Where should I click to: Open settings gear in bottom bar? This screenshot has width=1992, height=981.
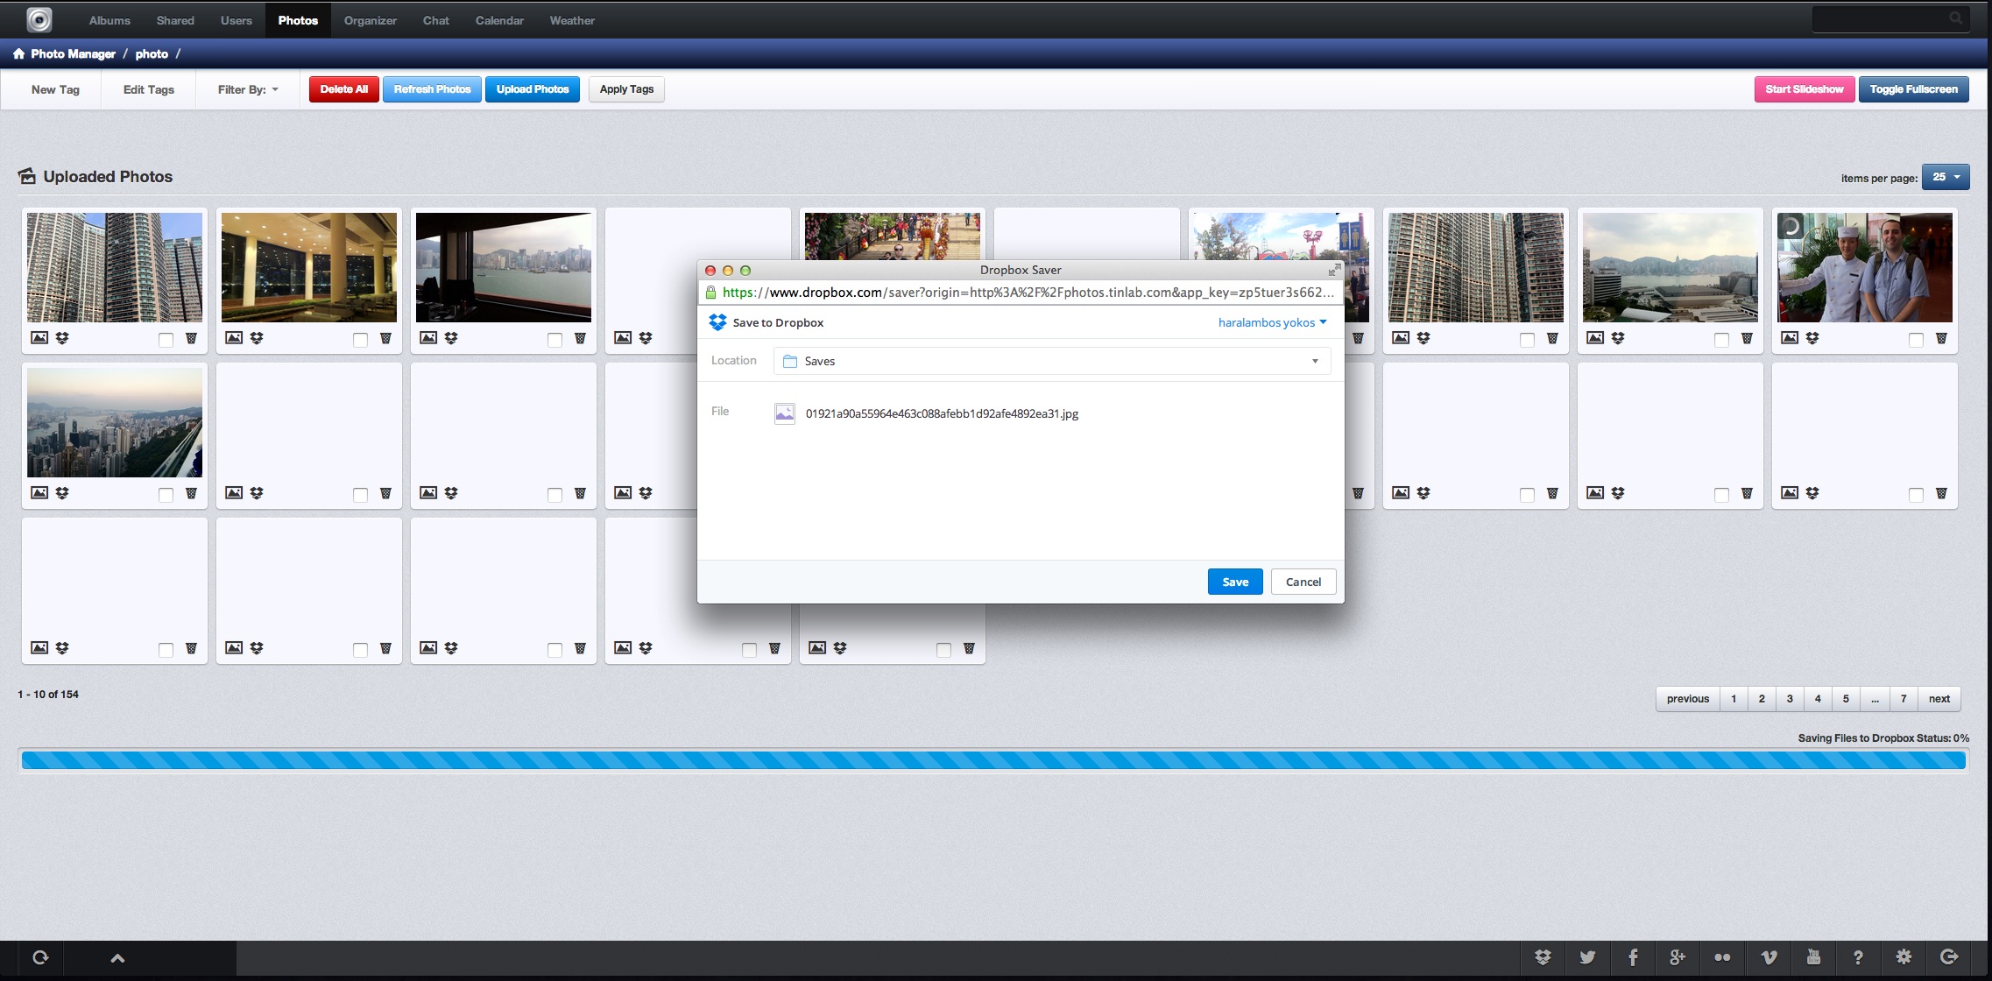pyautogui.click(x=1904, y=957)
